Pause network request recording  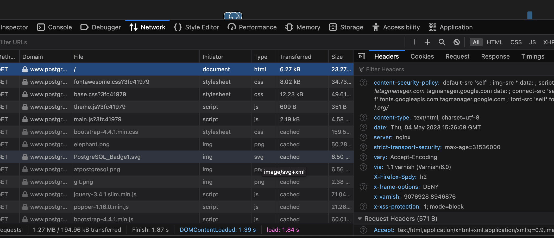(x=413, y=42)
